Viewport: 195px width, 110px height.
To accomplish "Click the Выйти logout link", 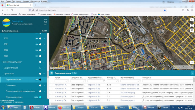I will (44, 31).
